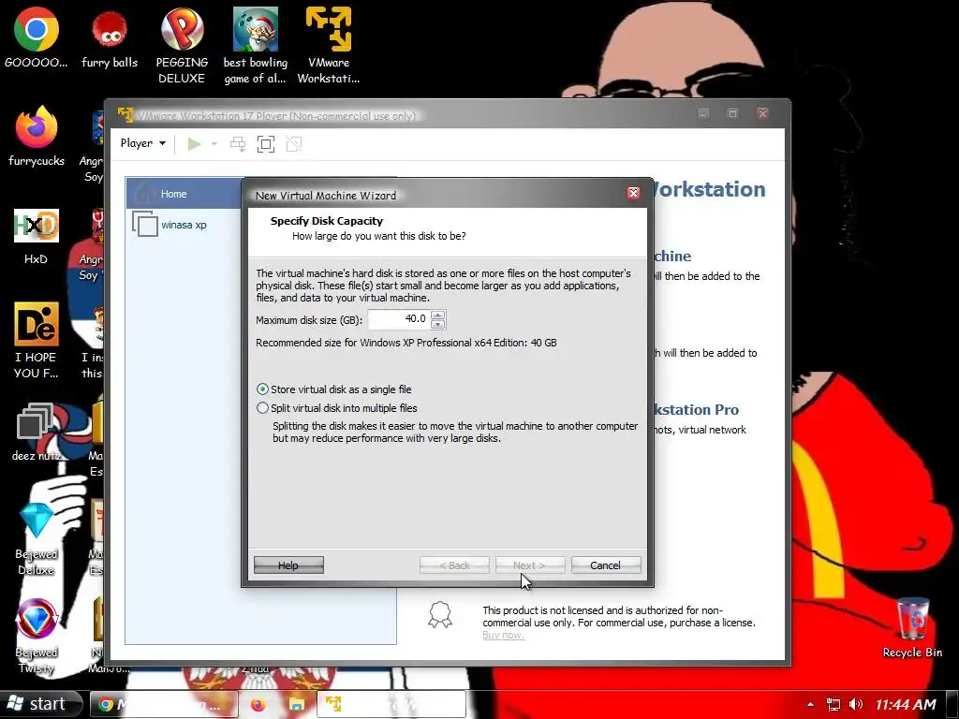The width and height of the screenshot is (959, 719).
Task: Click the Back button in the wizard
Action: [x=454, y=565]
